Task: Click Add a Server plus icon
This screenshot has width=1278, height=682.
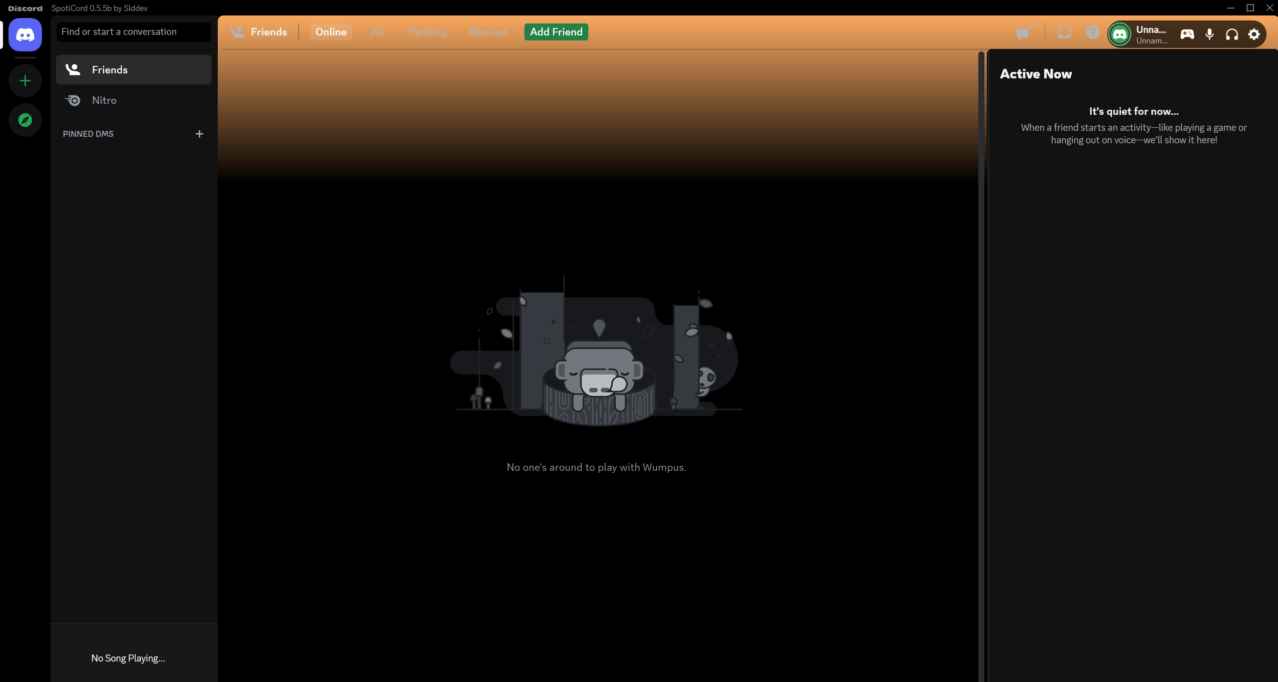Action: pyautogui.click(x=25, y=81)
